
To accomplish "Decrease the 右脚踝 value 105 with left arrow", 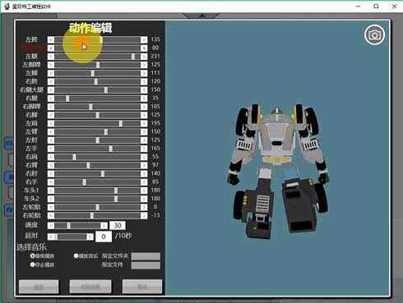I will tap(51, 107).
